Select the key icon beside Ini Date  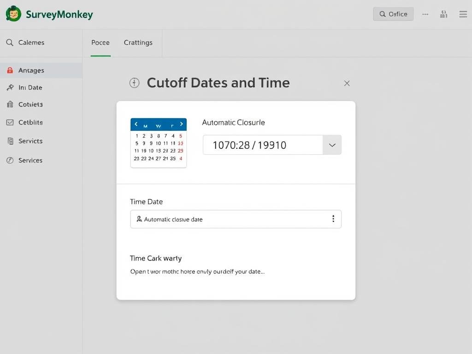10,88
